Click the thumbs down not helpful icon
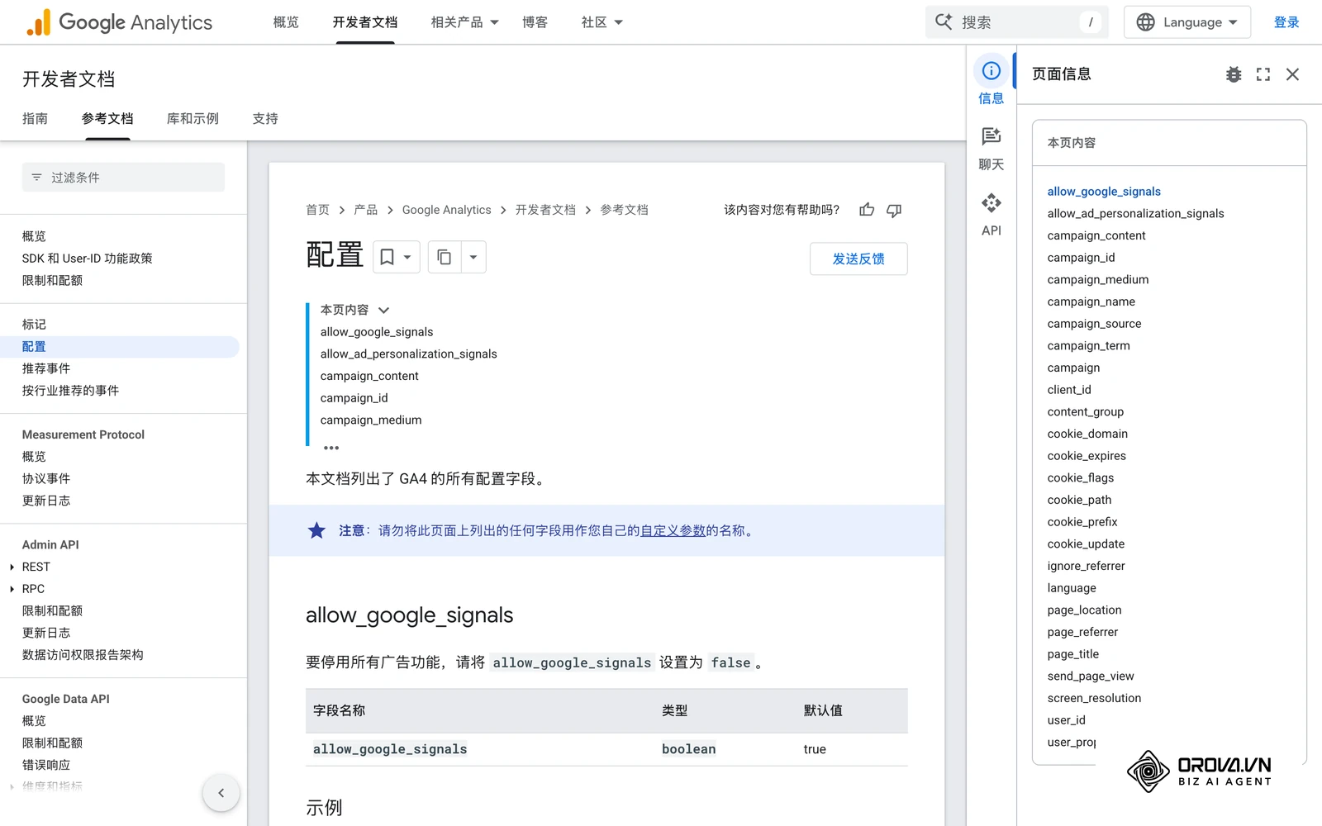Image resolution: width=1322 pixels, height=826 pixels. point(894,210)
